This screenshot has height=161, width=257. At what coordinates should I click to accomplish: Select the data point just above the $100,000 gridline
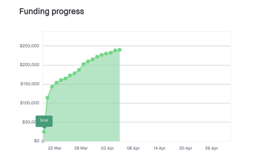pos(47,98)
